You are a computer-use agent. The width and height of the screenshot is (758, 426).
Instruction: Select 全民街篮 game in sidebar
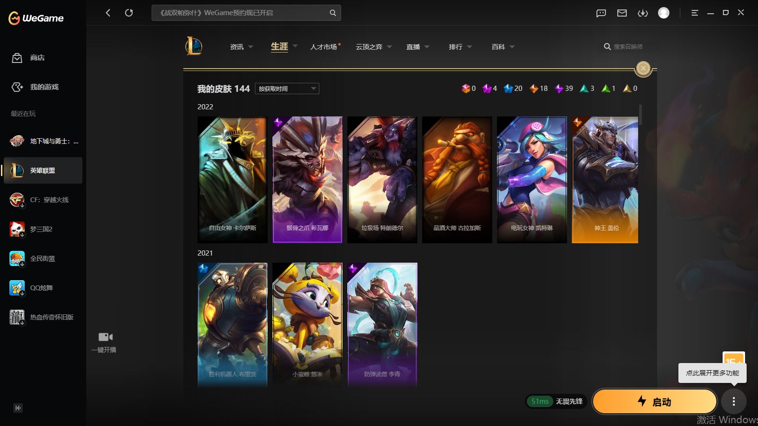43,258
